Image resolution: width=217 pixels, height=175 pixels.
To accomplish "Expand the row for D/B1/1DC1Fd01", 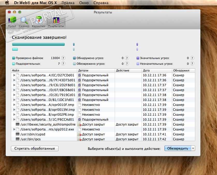I will (x=14, y=100).
